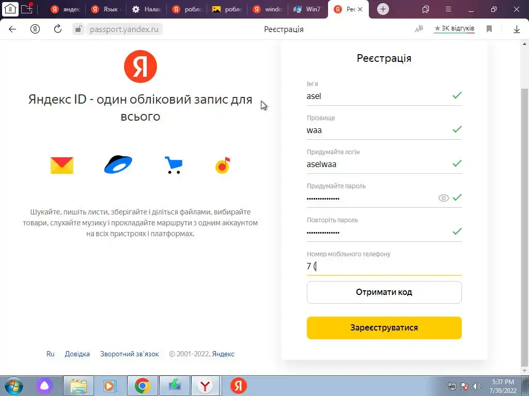Open the Action Center flag tray icon
The height and width of the screenshot is (396, 529).
point(464,386)
